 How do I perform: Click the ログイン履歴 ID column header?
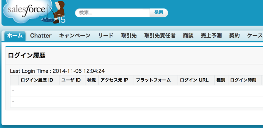(x=39, y=80)
